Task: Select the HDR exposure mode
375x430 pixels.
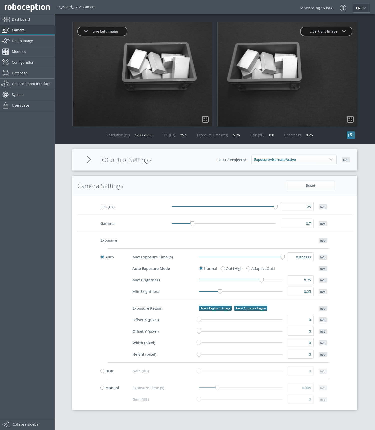Action: [x=102, y=371]
